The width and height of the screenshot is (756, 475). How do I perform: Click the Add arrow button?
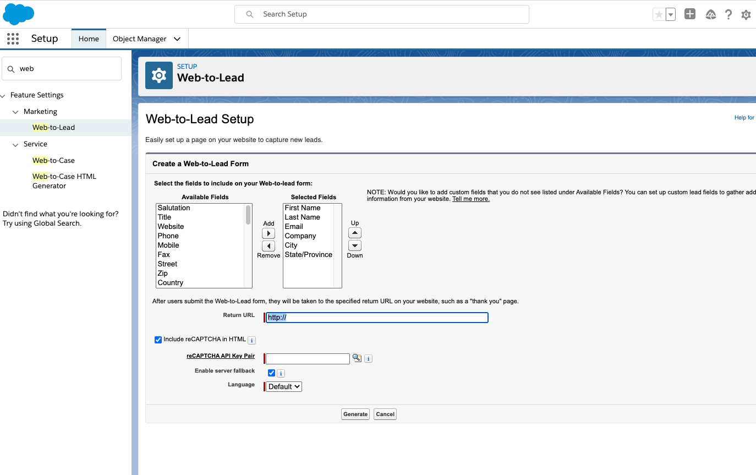click(x=269, y=233)
